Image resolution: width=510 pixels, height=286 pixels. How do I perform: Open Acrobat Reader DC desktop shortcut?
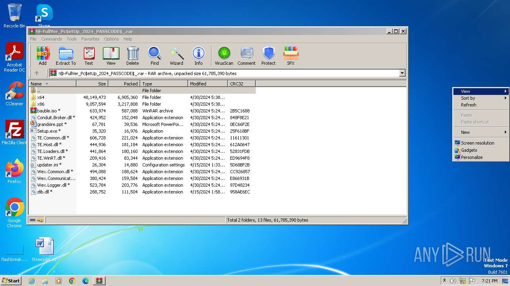click(14, 58)
